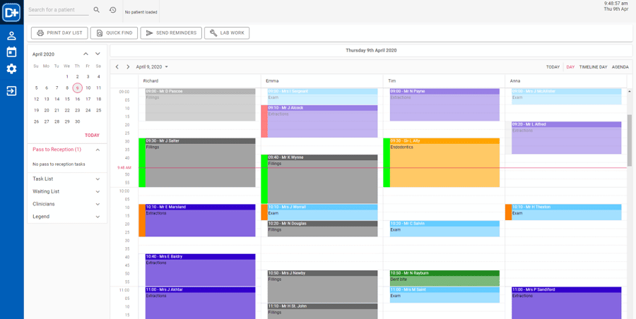Viewport: 636px width, 319px height.
Task: Open 09:00 Mr D Pascoe appointment
Action: coord(201,104)
